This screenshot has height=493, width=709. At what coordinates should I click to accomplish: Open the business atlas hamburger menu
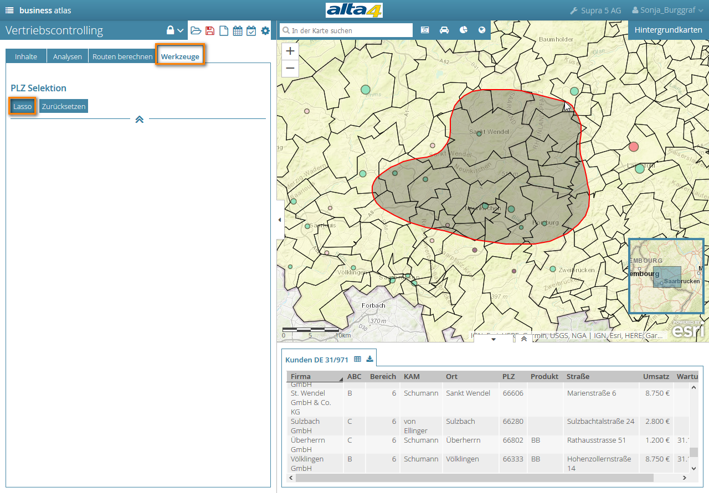[9, 11]
